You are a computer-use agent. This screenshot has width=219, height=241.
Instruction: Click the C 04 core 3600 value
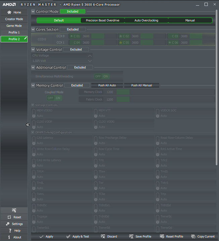click(86, 43)
